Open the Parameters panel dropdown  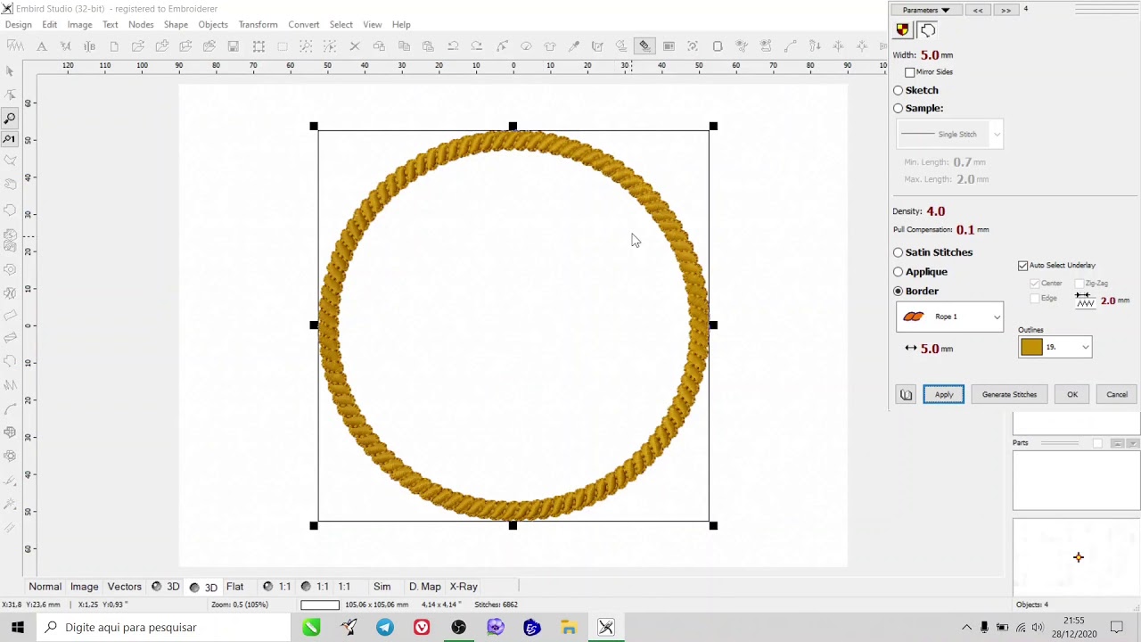tap(925, 10)
